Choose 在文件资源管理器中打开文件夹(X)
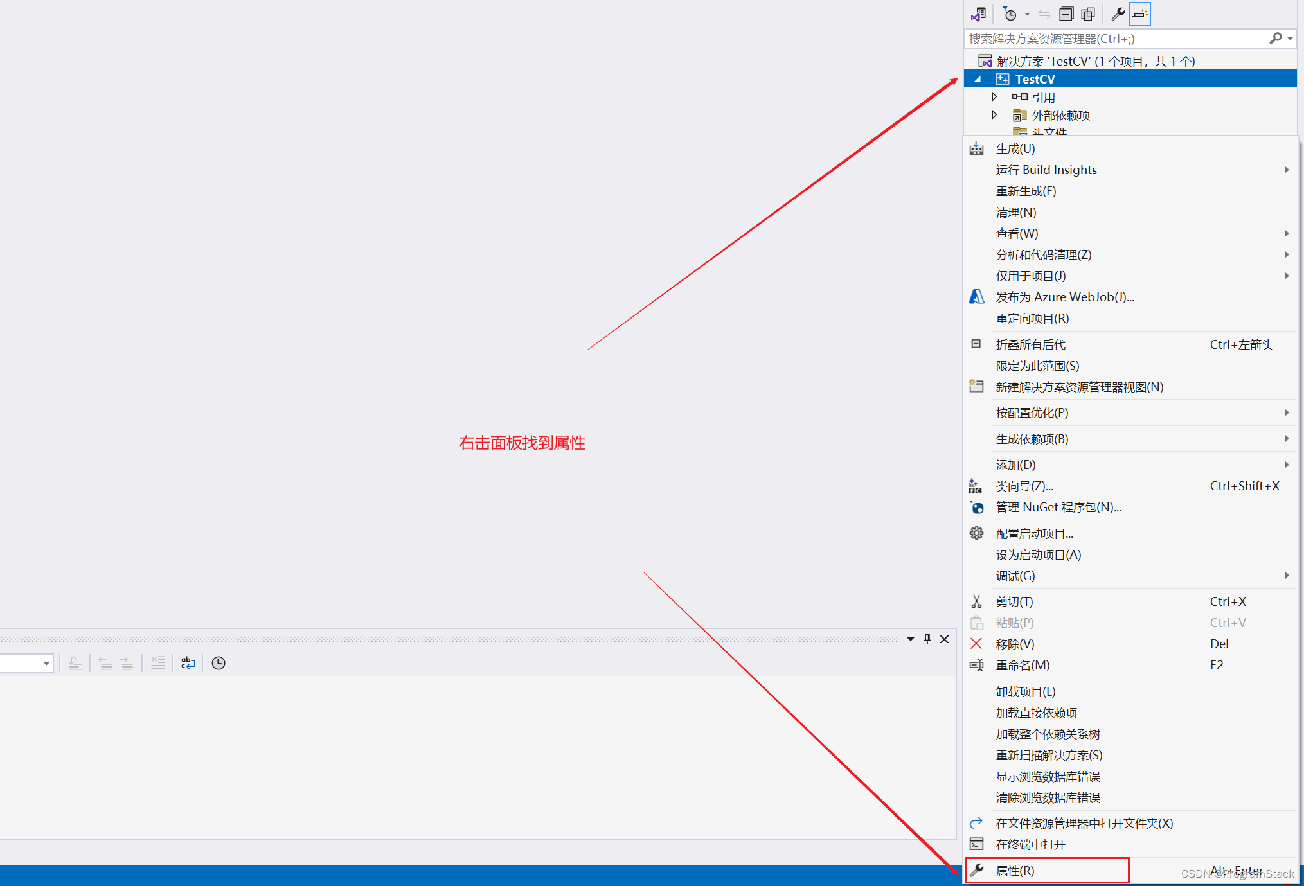This screenshot has width=1304, height=886. [x=1130, y=823]
